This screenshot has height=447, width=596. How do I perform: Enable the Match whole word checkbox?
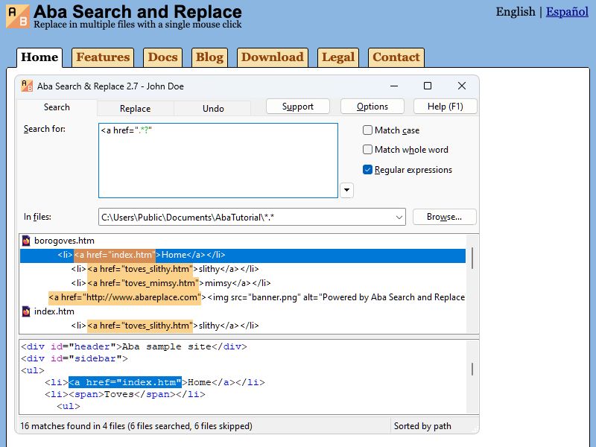[367, 149]
